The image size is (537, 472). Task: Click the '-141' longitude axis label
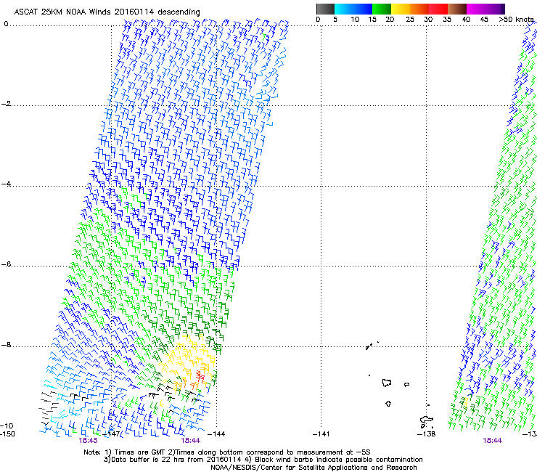pos(321,434)
